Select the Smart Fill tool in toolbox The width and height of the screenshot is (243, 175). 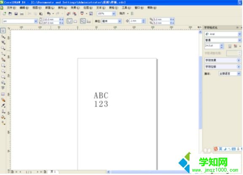[3, 59]
